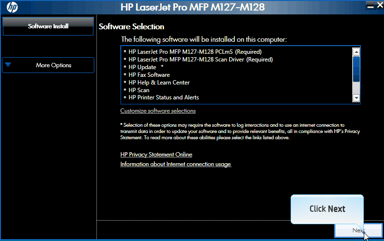Click the Software Selection heading
Viewport: 384px width, 241px height.
click(131, 26)
